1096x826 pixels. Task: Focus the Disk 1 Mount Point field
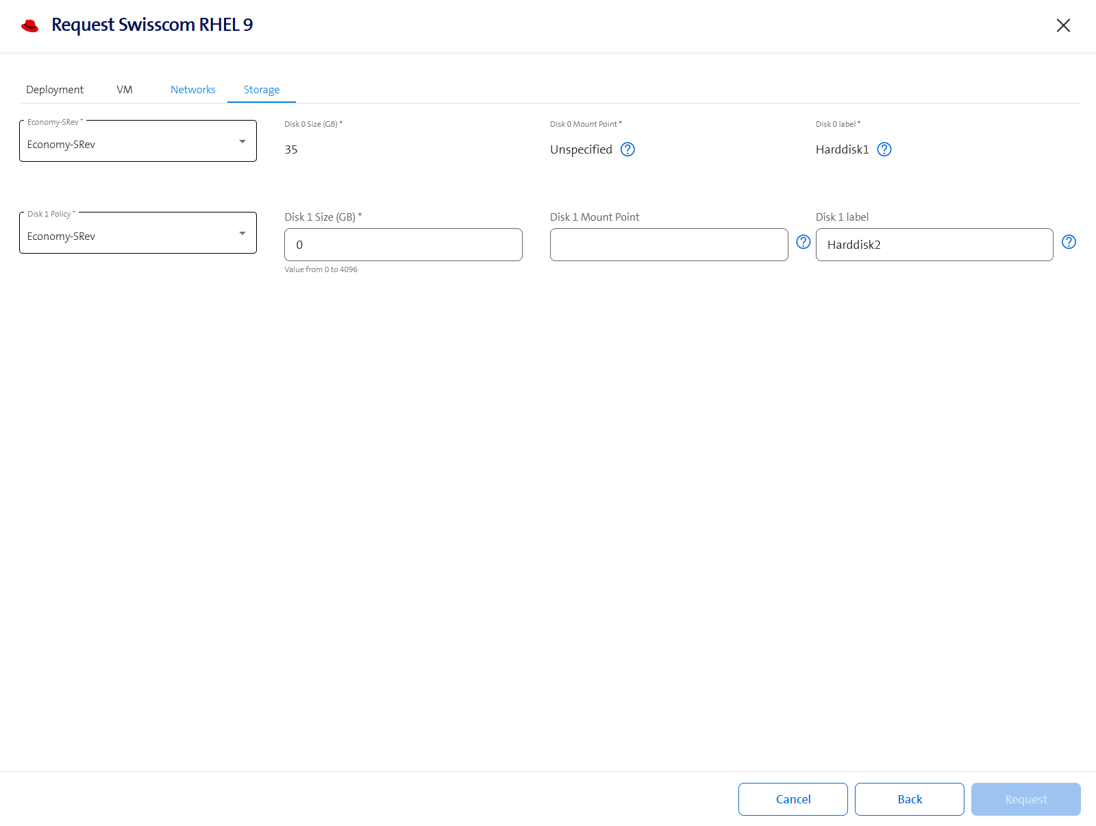[669, 245]
